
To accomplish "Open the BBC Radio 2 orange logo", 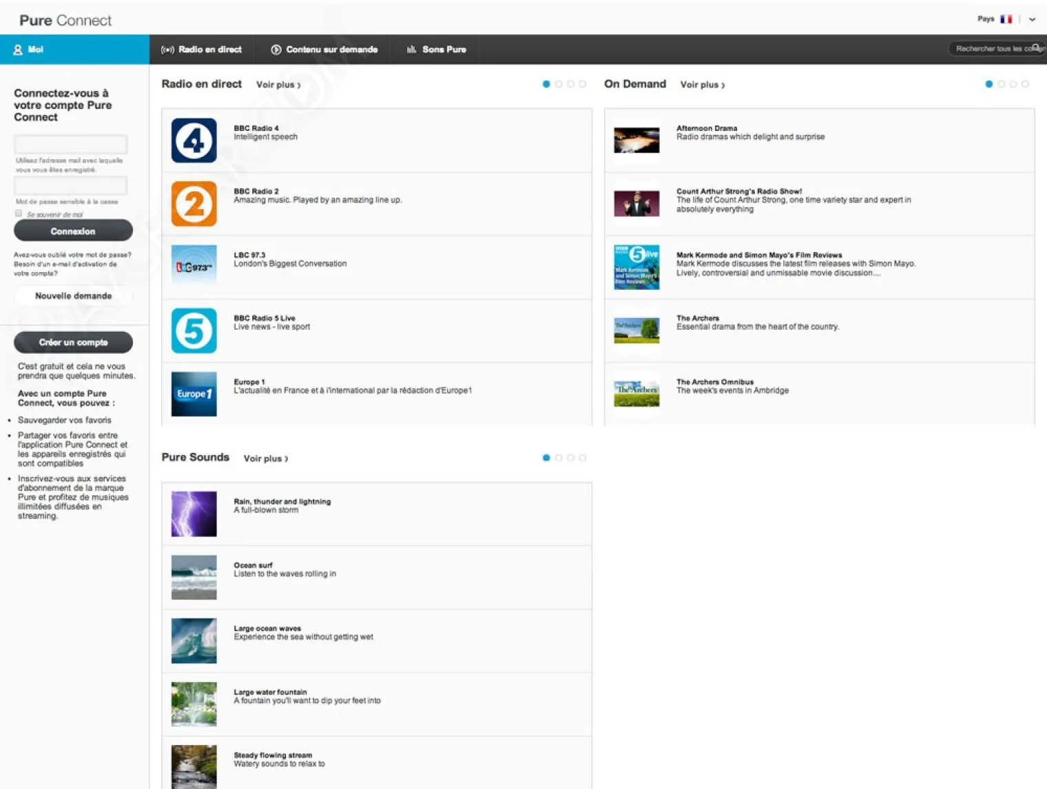I will (194, 204).
